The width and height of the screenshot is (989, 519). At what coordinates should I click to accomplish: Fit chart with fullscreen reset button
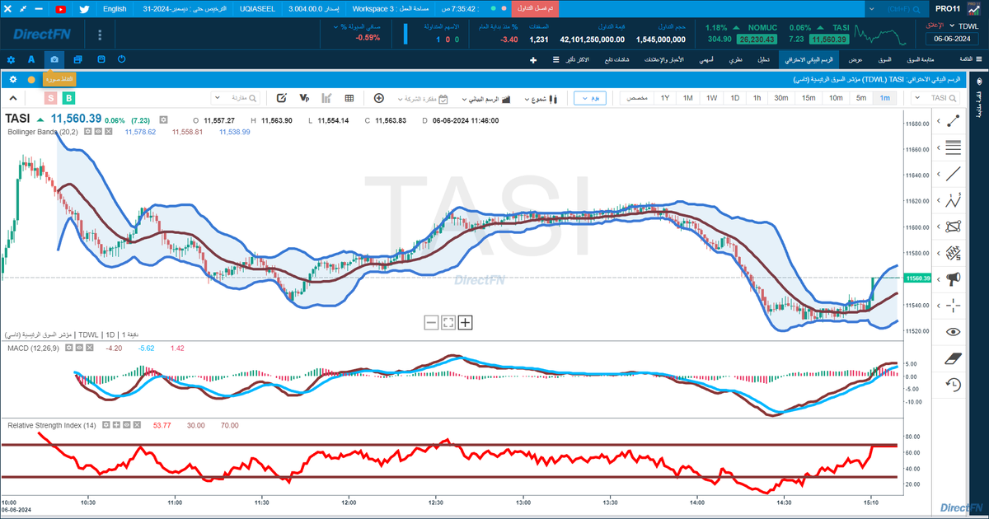tap(448, 322)
